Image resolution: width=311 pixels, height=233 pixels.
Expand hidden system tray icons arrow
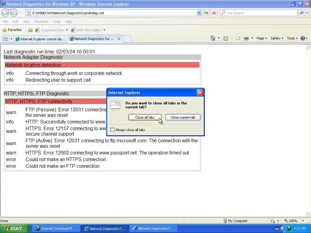(282, 229)
